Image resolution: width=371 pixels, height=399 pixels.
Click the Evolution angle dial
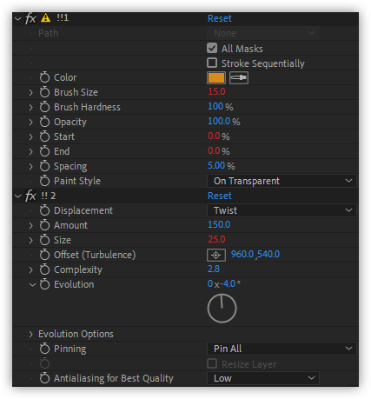222,309
